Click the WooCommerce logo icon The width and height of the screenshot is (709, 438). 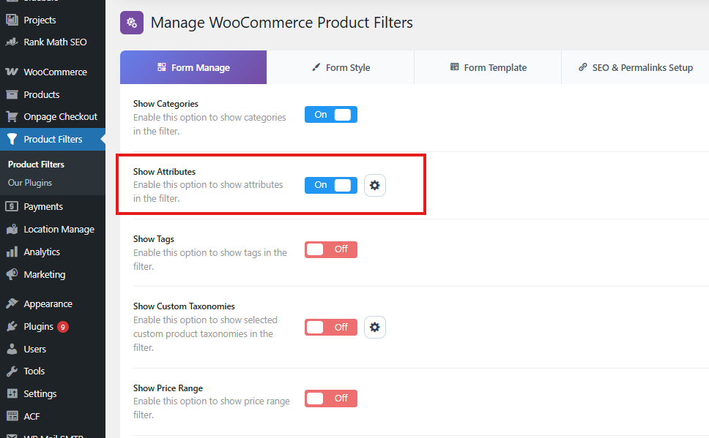pos(12,72)
